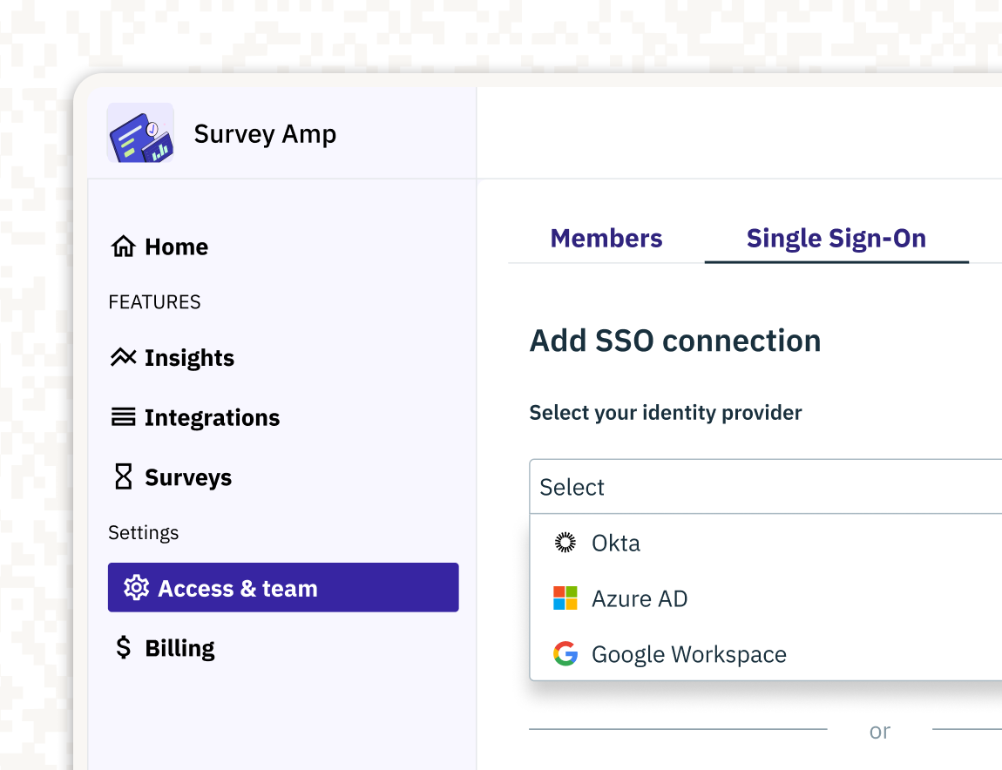The height and width of the screenshot is (770, 1002).
Task: Click the Azure AD Microsoft logo
Action: pos(565,598)
